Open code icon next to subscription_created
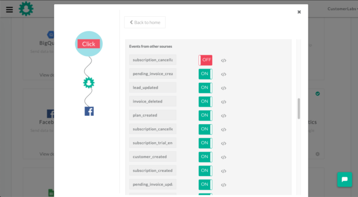Viewport: 358px width, 197px height. pyautogui.click(x=224, y=171)
